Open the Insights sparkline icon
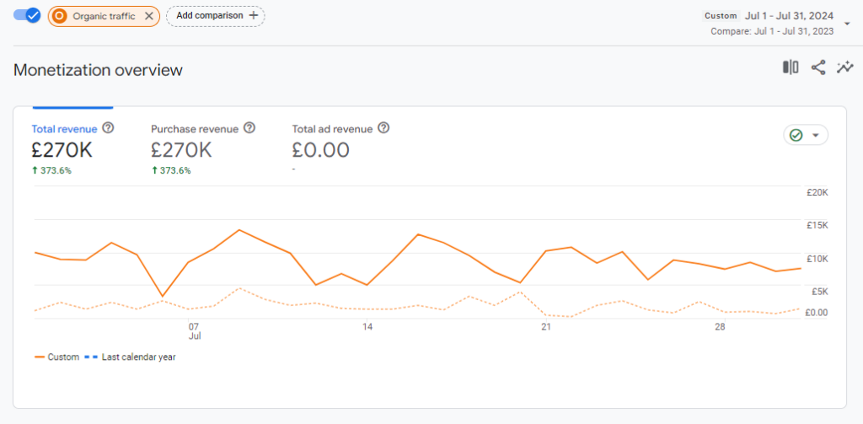This screenshot has width=863, height=424. click(844, 67)
